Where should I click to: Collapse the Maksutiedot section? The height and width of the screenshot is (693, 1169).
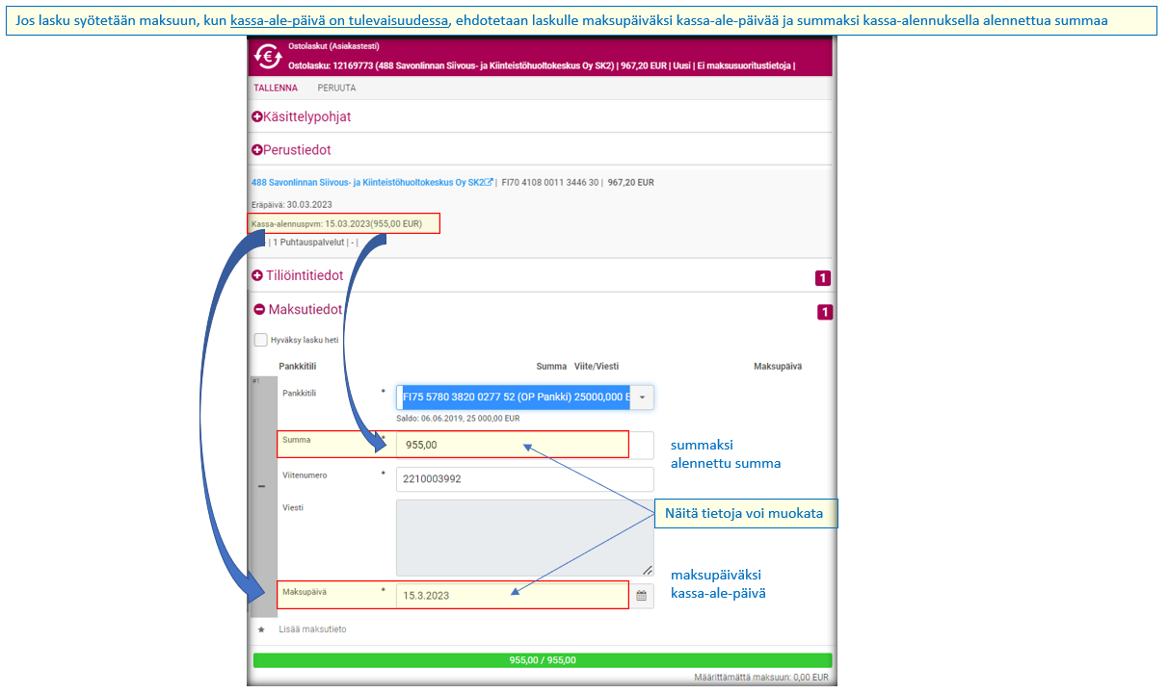[x=258, y=309]
